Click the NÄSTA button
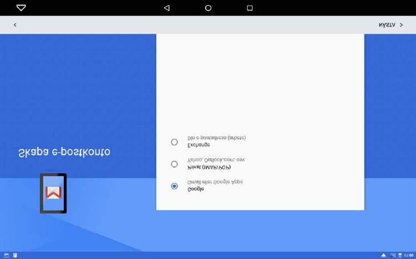The width and height of the screenshot is (416, 259). tap(387, 25)
